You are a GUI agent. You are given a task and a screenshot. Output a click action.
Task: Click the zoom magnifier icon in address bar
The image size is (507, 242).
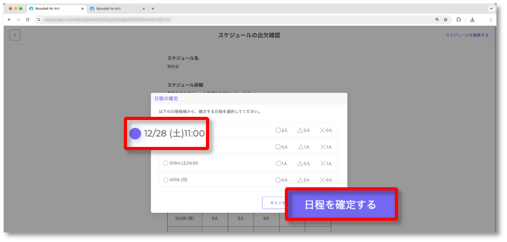[437, 20]
